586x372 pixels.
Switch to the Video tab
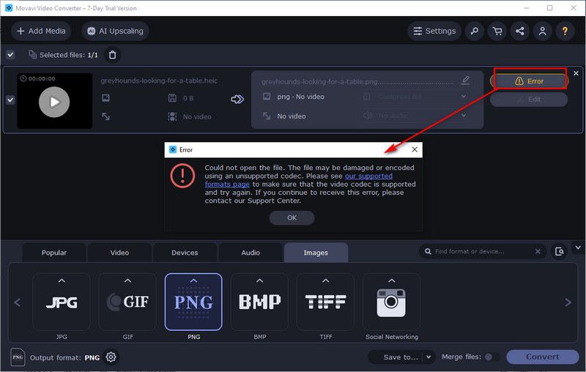[x=119, y=253]
